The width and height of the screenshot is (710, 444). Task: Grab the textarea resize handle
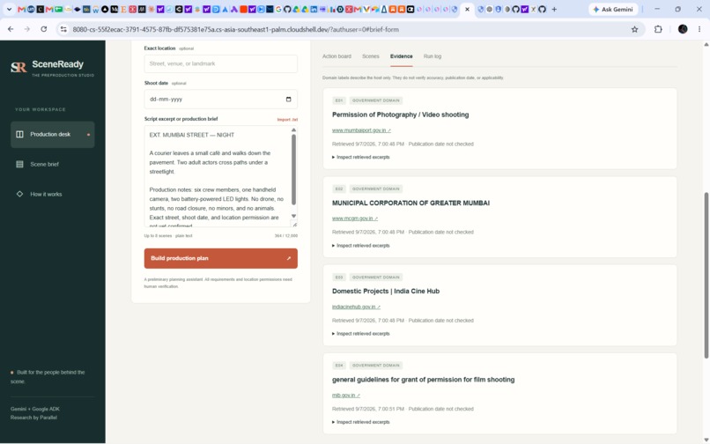coord(295,225)
